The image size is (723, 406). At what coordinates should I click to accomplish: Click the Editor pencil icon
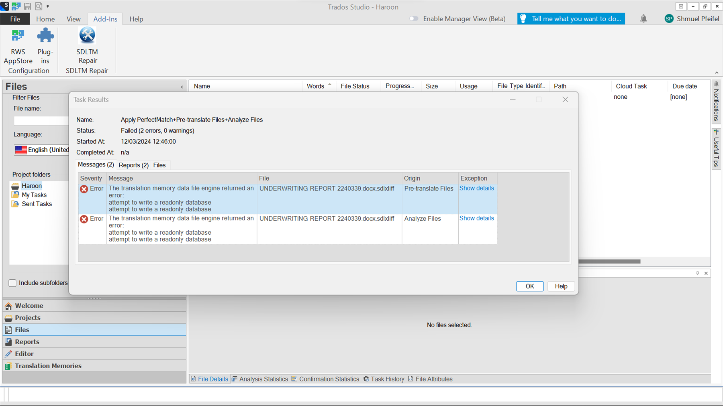(8, 354)
